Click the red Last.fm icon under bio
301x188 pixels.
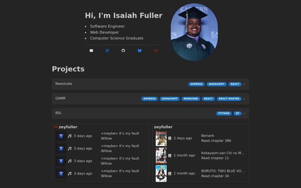[x=156, y=51]
